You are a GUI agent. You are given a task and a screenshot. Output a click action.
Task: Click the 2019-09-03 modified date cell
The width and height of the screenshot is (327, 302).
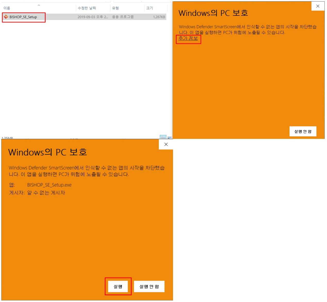[93, 17]
